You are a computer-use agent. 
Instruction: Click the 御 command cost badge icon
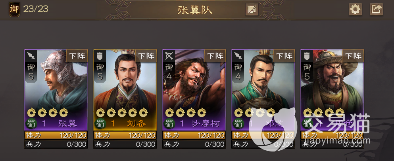click(14, 9)
